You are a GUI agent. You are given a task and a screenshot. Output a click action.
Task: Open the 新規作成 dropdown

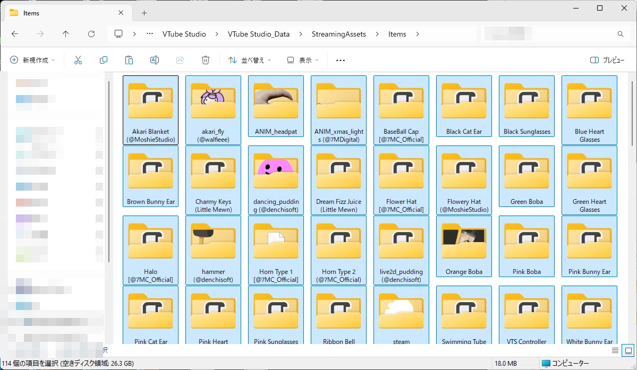pos(32,60)
